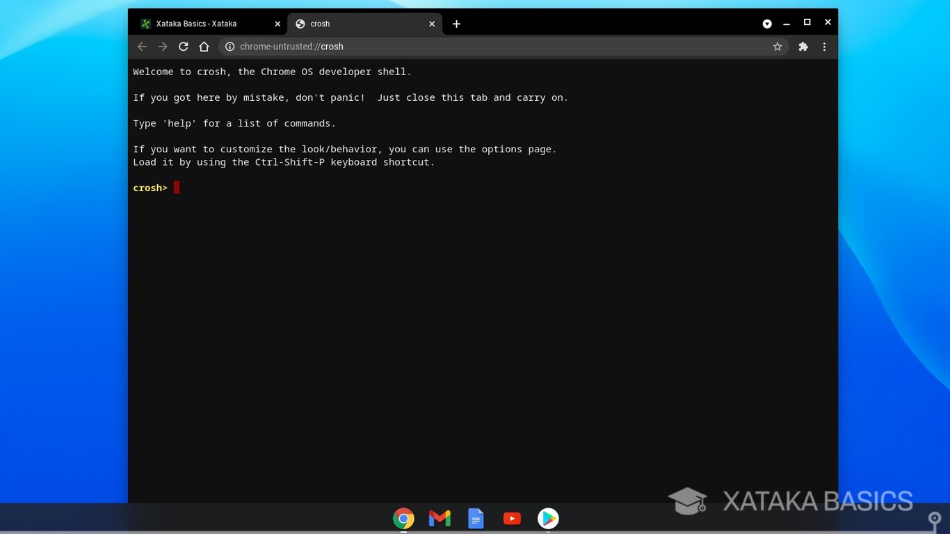This screenshot has height=534, width=950.
Task: Open Google Docs from the shelf
Action: 476,518
